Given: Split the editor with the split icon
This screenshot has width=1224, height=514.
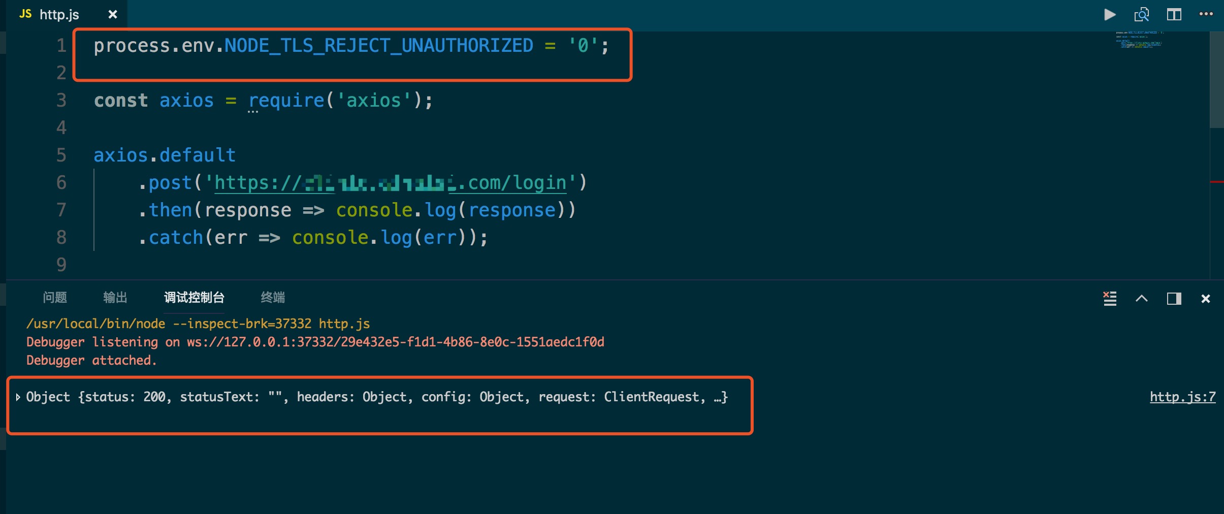Looking at the screenshot, I should point(1174,15).
